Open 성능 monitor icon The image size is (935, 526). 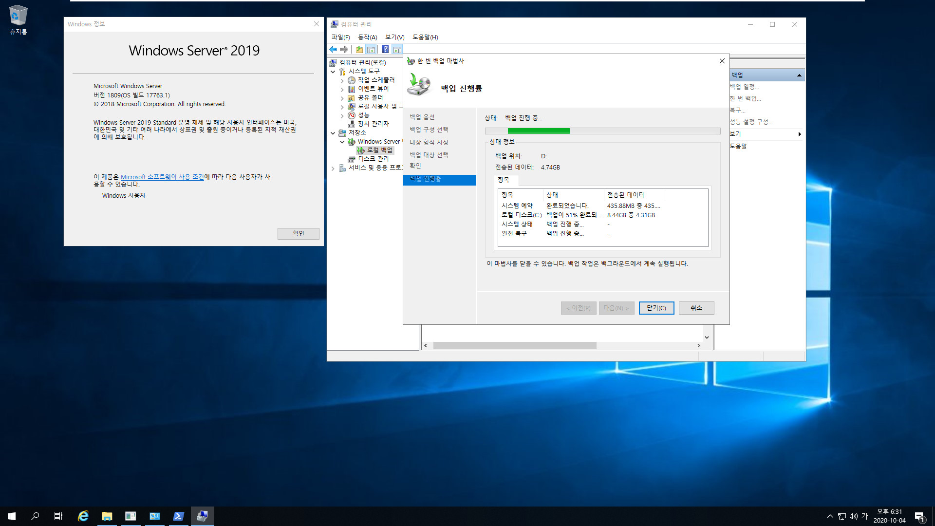(352, 115)
